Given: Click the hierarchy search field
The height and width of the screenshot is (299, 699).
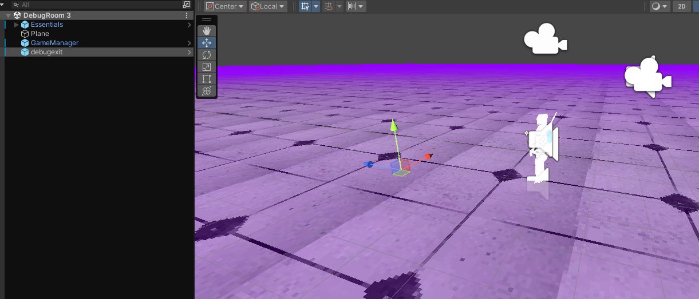Looking at the screenshot, I should click(x=97, y=5).
